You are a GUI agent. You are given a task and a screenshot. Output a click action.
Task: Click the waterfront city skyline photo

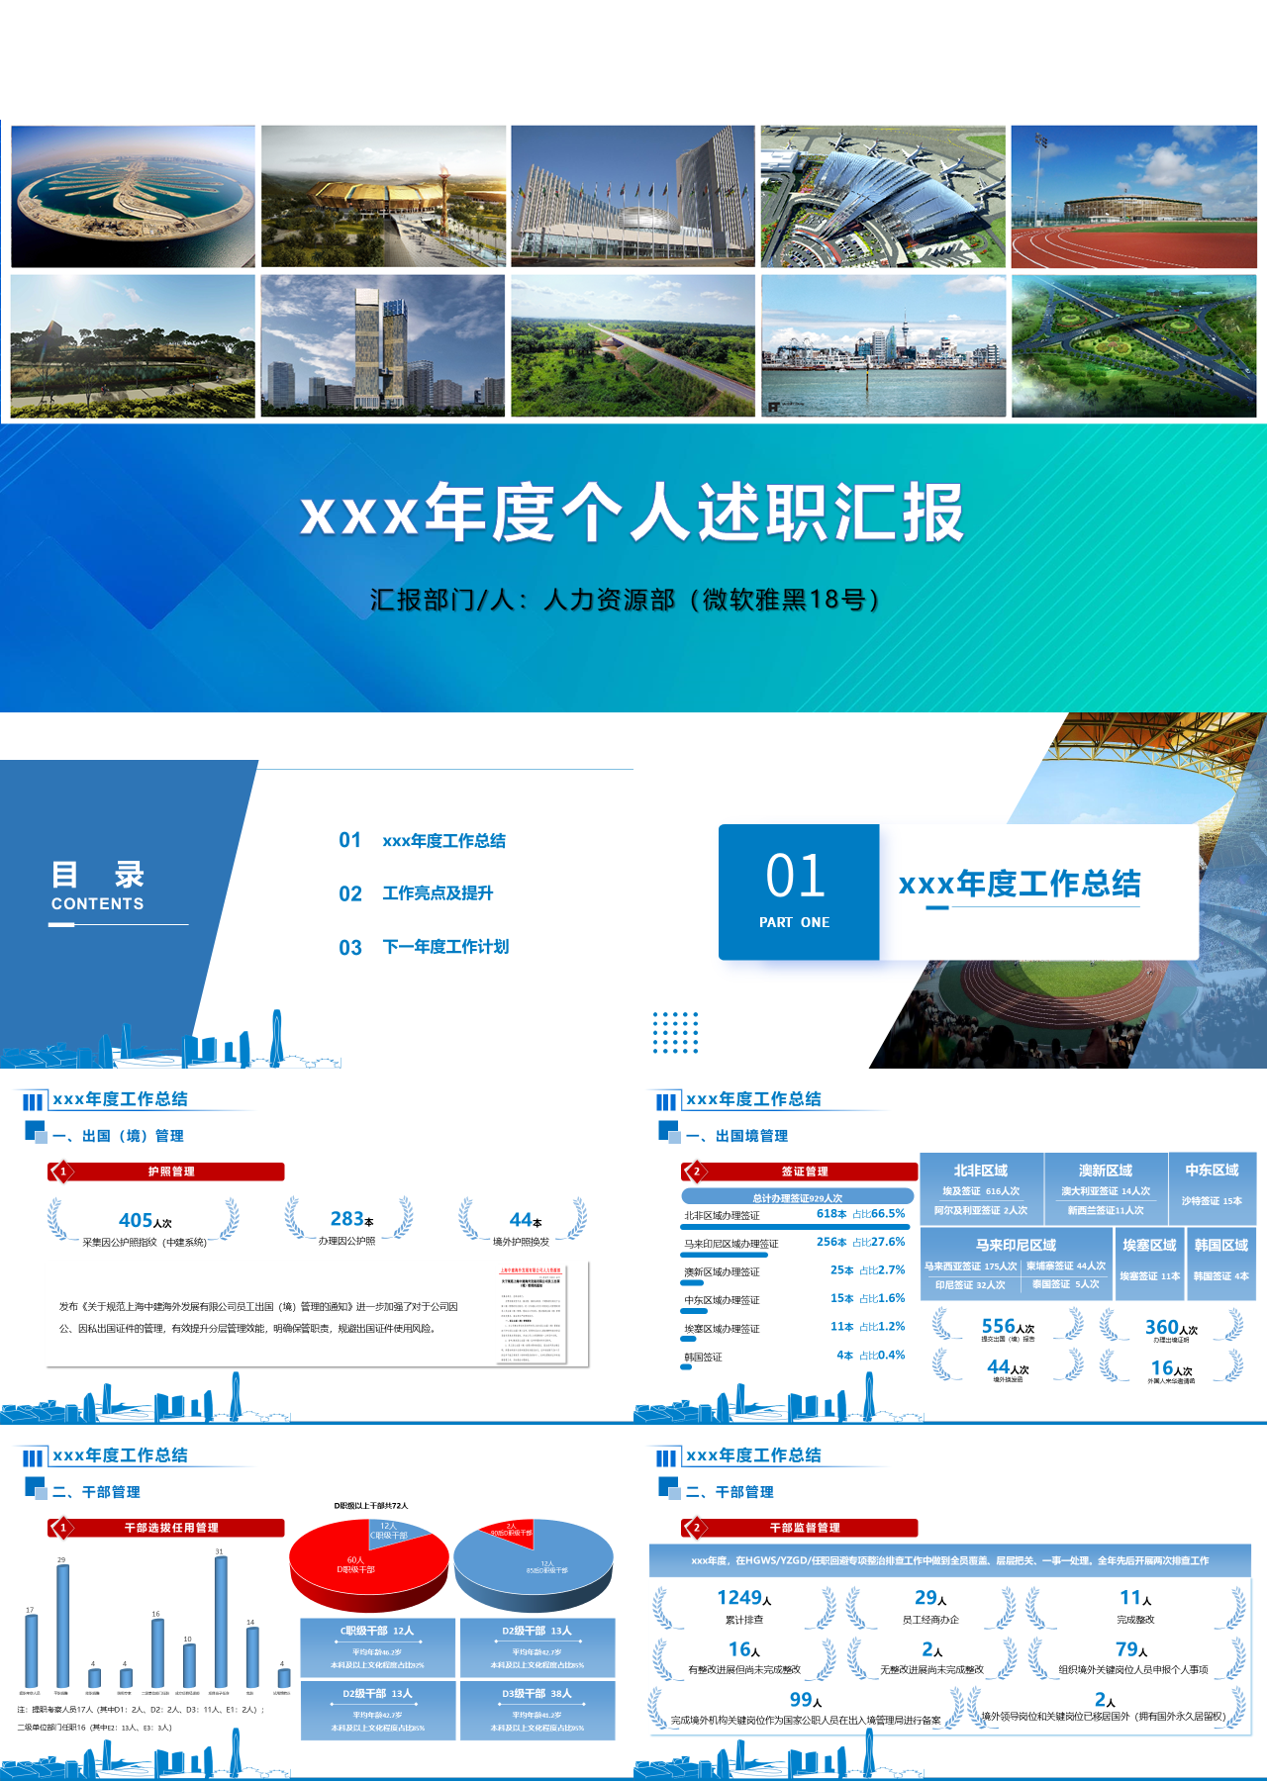point(883,346)
